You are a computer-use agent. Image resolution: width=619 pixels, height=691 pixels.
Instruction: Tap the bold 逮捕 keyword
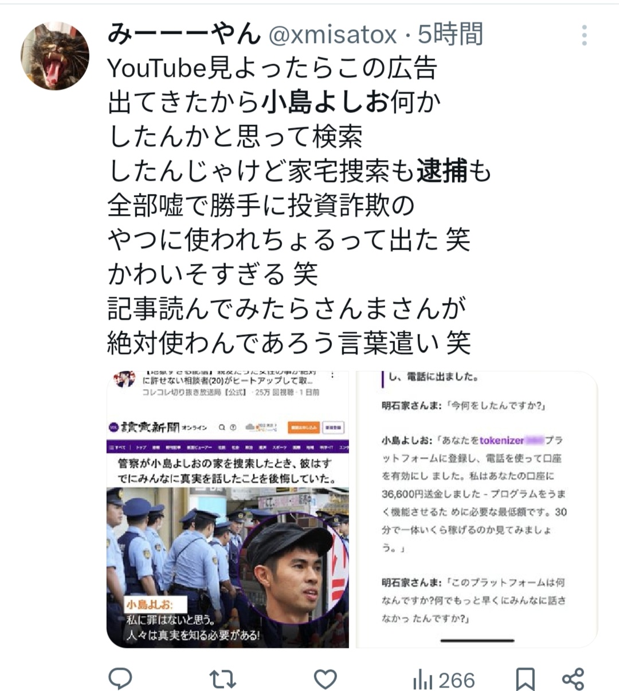442,172
